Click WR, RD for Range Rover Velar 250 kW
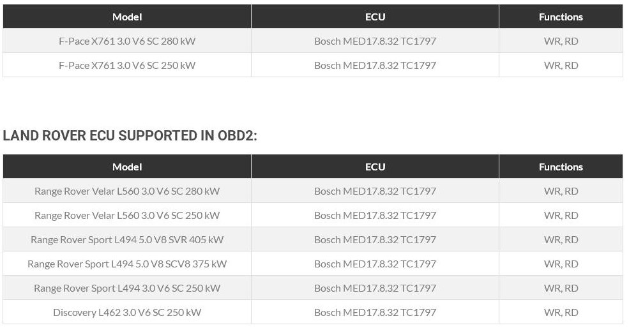The image size is (629, 330). coord(561,215)
